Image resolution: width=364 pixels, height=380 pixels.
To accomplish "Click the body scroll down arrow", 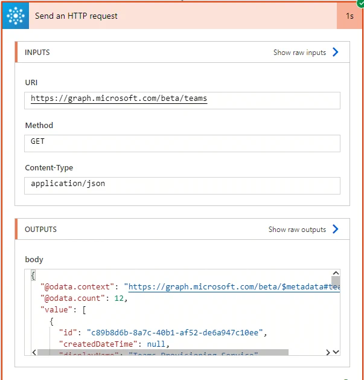I will [336, 352].
